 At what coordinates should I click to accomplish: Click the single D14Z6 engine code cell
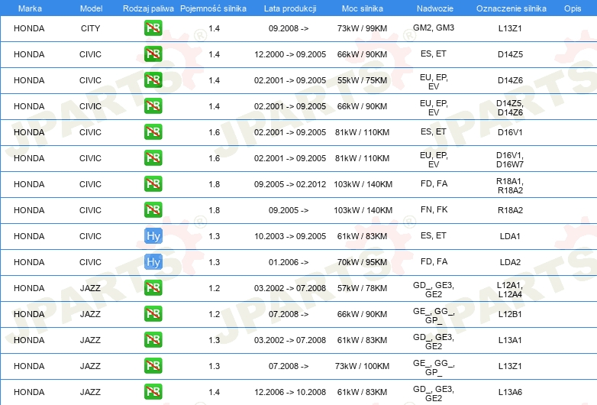(510, 80)
